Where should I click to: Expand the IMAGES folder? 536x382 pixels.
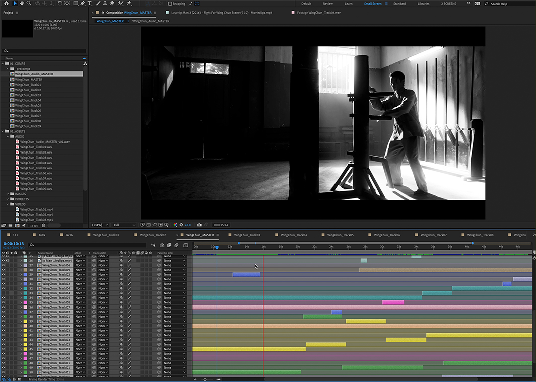(x=8, y=194)
